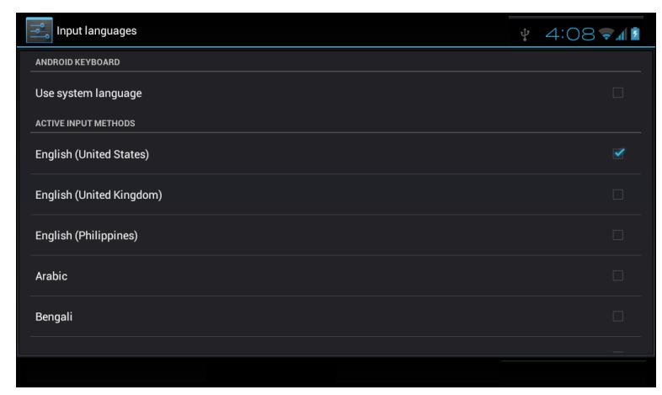Check English (United Kingdom) checkbox
This screenshot has height=395, width=662.
(617, 195)
